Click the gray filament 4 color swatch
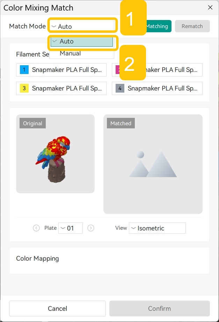219x322 pixels. point(120,88)
